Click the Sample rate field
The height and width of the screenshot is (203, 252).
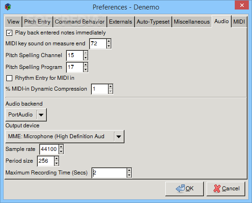[x=49, y=149]
